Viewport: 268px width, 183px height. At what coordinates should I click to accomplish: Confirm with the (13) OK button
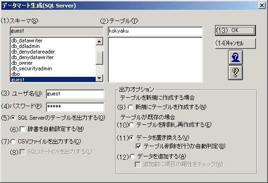pos(235,31)
